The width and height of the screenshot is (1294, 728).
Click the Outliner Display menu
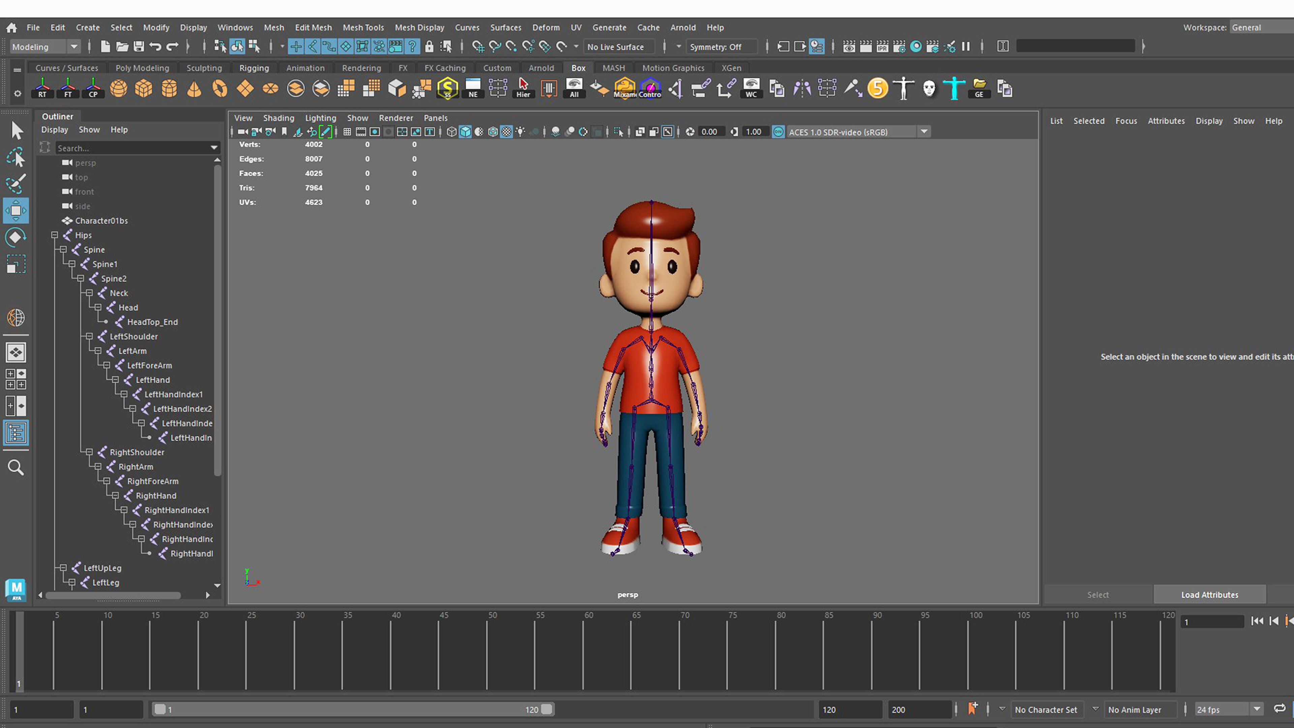[x=55, y=130]
